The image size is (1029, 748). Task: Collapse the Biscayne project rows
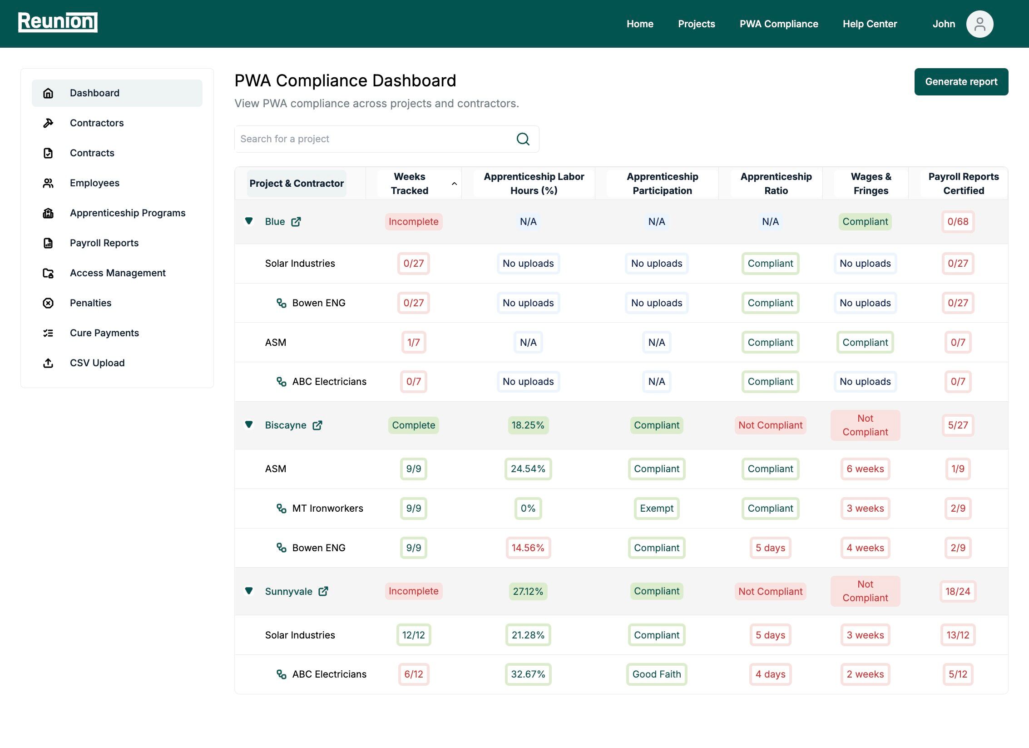249,425
